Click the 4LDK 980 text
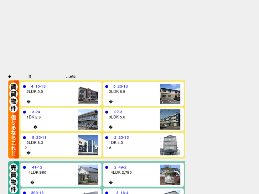 click(37, 173)
